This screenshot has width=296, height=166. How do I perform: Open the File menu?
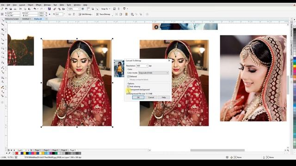(3, 5)
